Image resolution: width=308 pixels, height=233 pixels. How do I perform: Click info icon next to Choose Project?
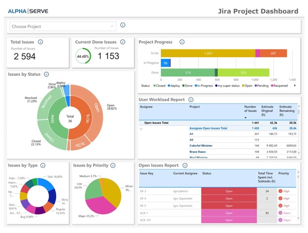tap(122, 25)
